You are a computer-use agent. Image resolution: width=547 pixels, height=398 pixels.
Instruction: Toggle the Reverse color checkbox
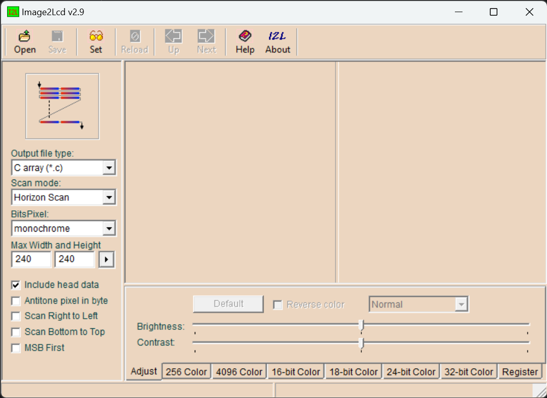tap(278, 305)
